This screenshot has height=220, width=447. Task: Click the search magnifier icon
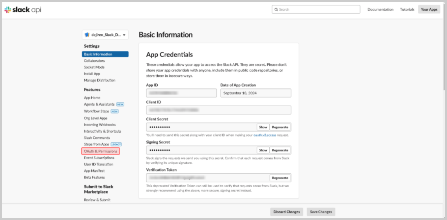(276, 9)
